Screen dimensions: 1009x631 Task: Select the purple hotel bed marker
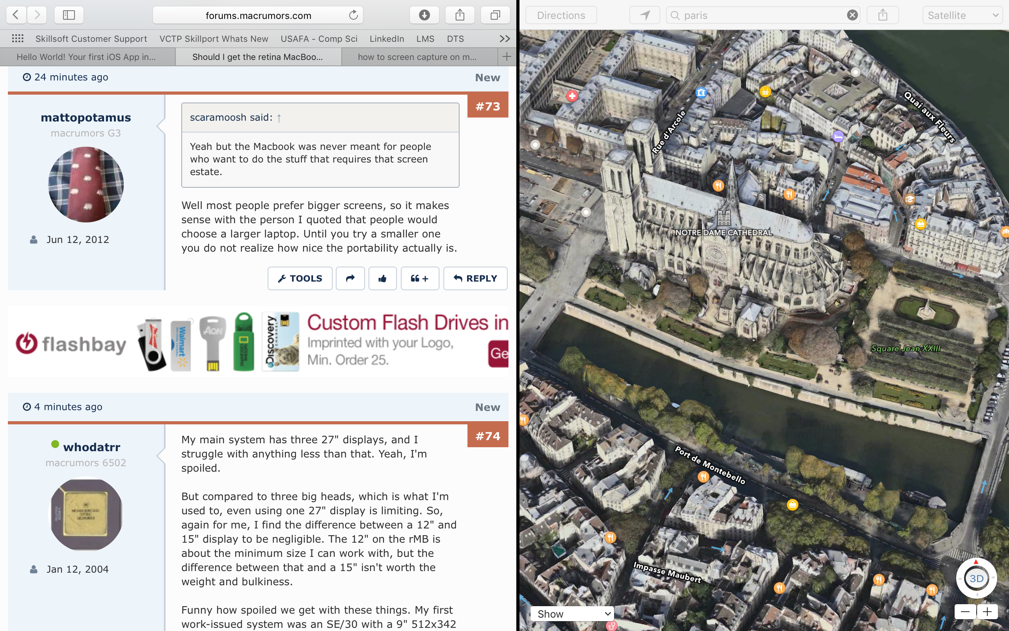(838, 136)
